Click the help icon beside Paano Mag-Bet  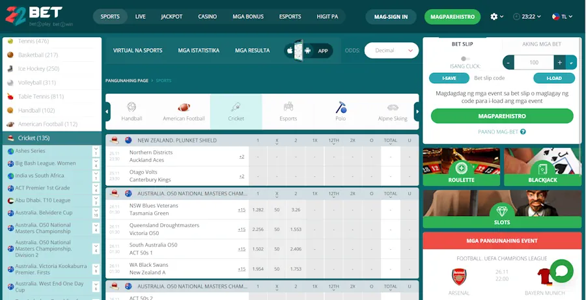click(523, 132)
